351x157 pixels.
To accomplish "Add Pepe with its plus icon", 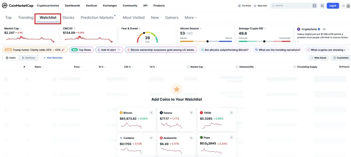I will (x=231, y=138).
